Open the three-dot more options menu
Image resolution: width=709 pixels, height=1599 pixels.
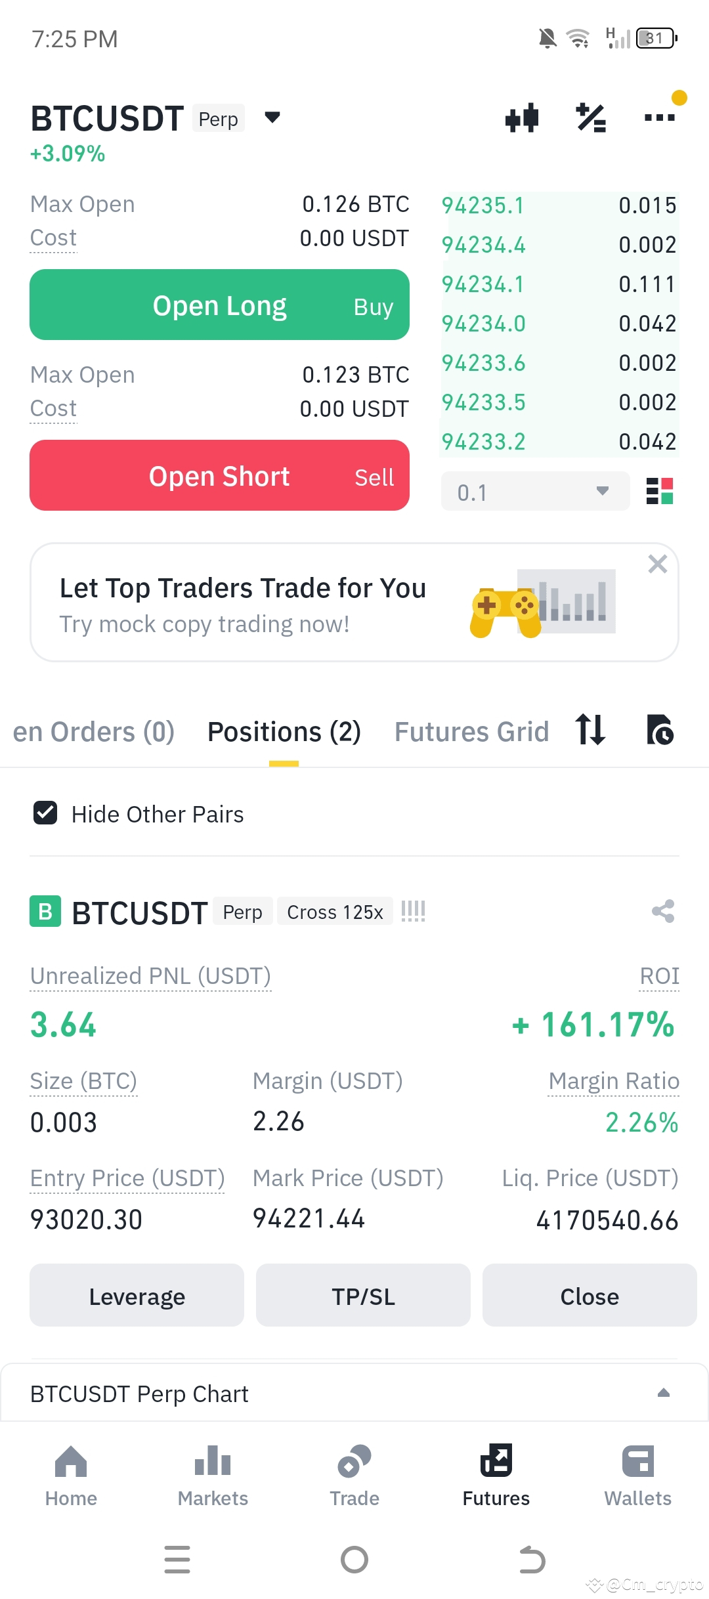[659, 117]
